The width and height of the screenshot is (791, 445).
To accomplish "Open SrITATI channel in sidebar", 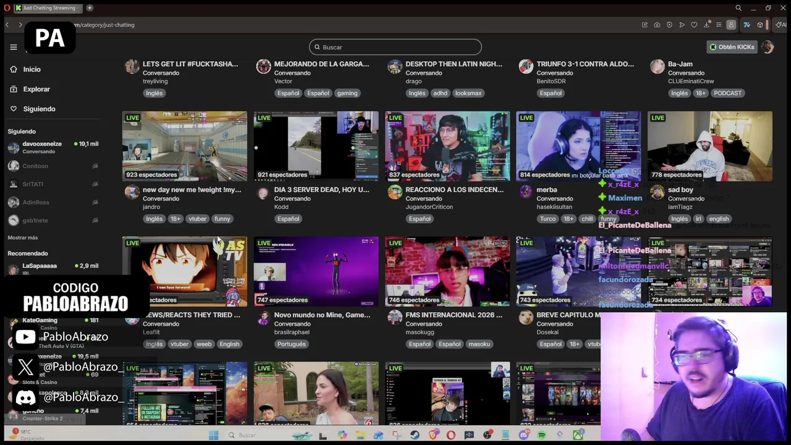I will tap(53, 184).
